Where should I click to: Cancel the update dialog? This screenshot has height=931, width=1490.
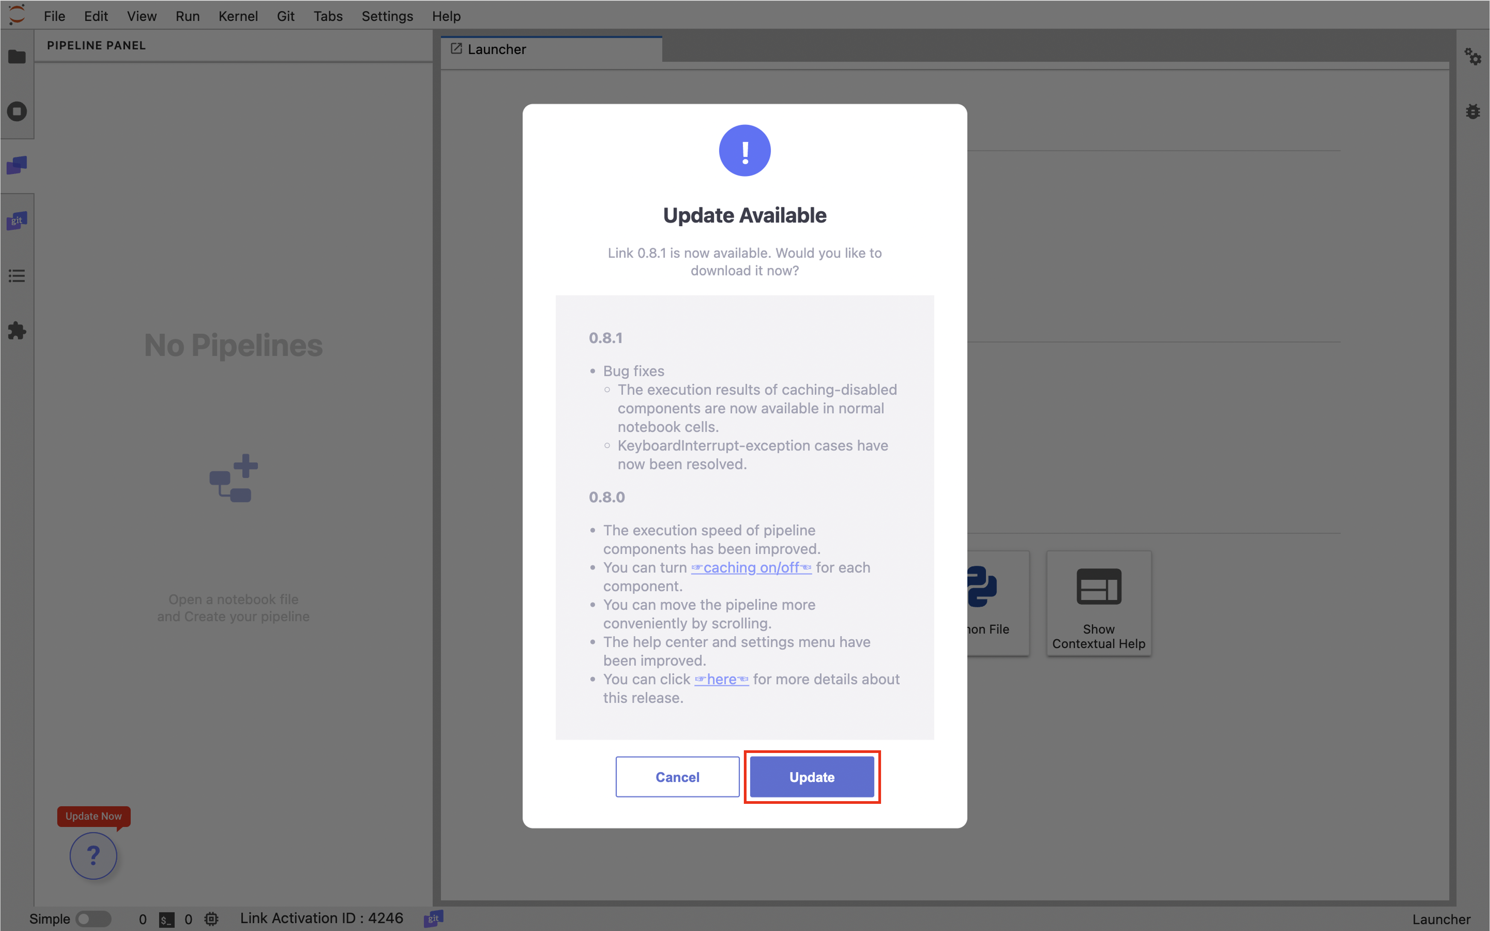[x=677, y=777]
